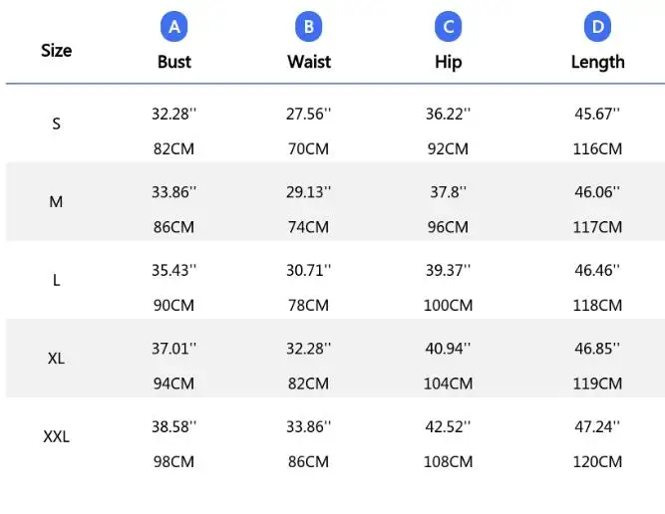Click the 46.85'' length value for XL

coord(597,348)
